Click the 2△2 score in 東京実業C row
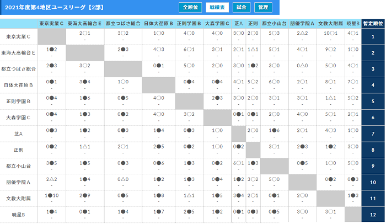Viewport: 386px width, 224px height. (302, 33)
